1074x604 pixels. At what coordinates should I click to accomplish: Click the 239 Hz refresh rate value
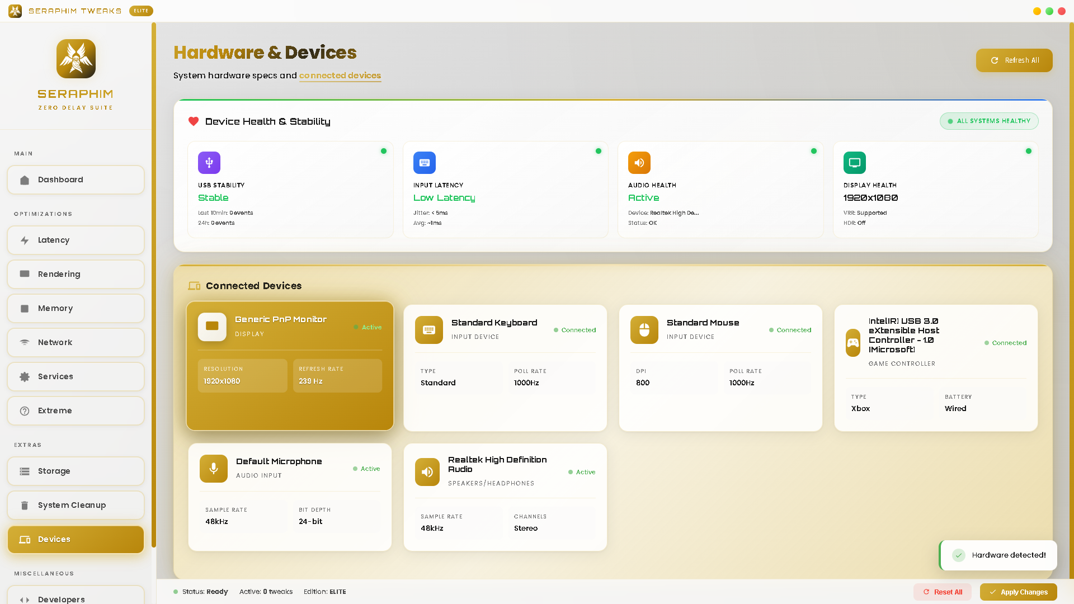click(310, 381)
